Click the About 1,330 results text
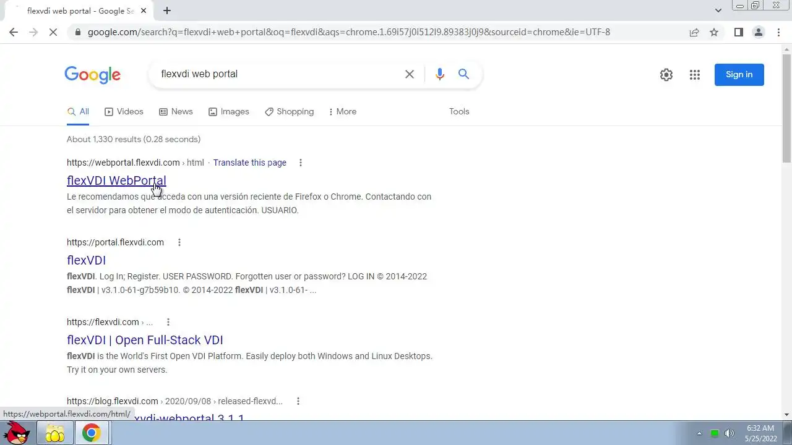This screenshot has height=445, width=792. [x=134, y=139]
